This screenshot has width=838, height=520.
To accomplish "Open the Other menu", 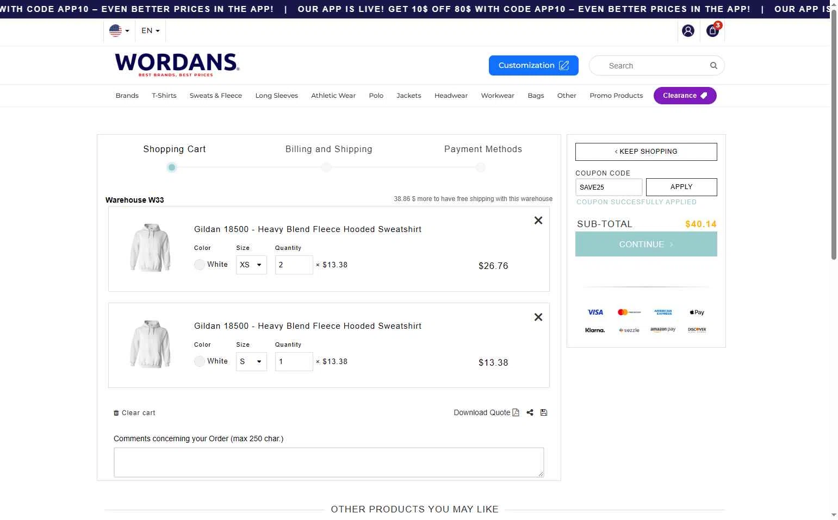I will [567, 96].
